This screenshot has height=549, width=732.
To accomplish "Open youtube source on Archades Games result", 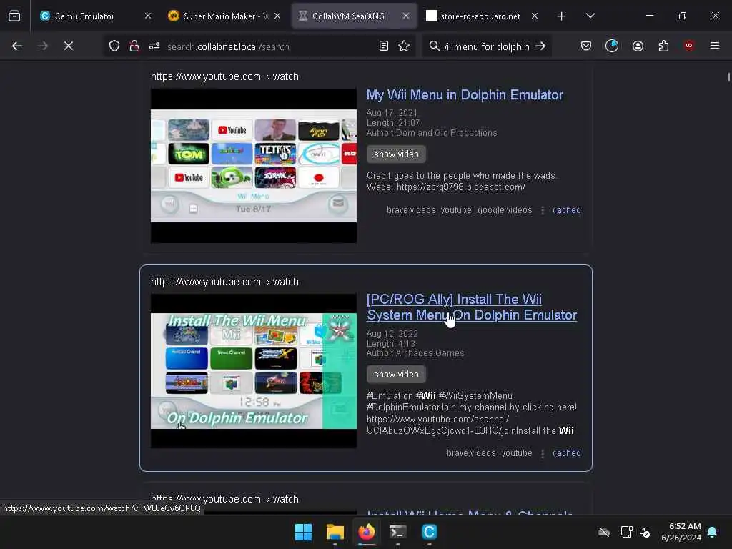I will (x=517, y=452).
